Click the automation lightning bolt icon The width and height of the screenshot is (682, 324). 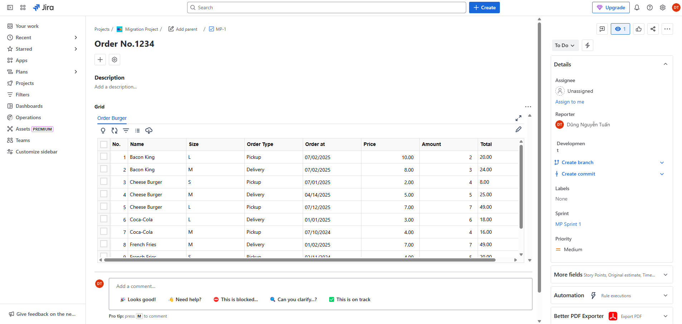click(588, 45)
